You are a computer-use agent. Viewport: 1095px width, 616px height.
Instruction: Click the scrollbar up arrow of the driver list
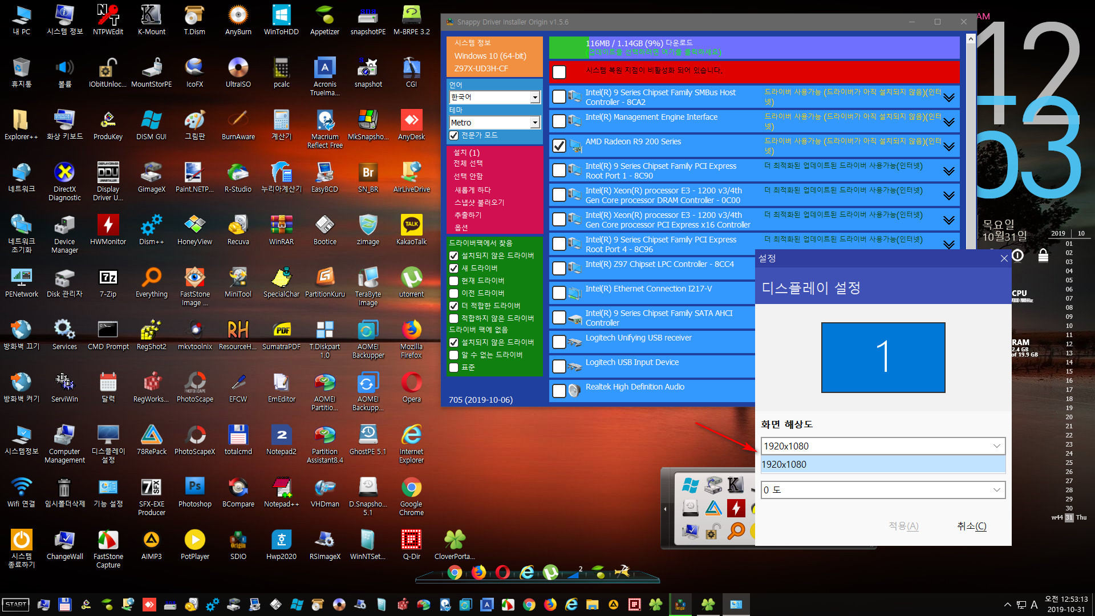(x=971, y=39)
